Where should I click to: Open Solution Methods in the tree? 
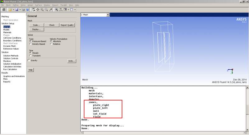click(11, 56)
